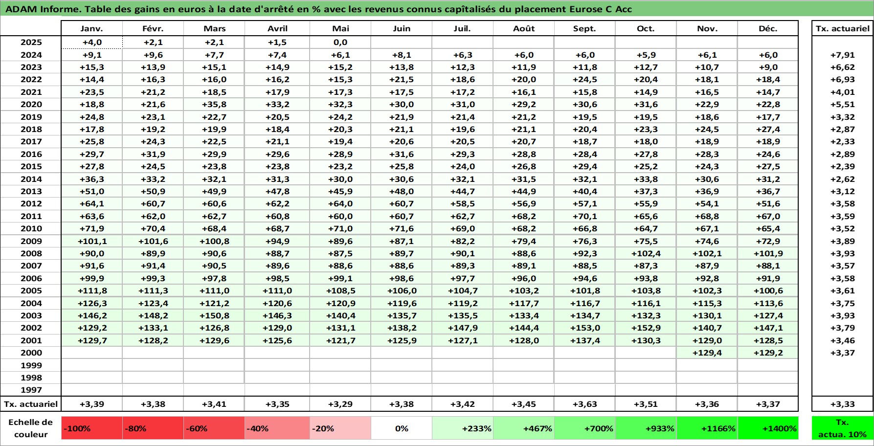Click the red -100% color scale cell

point(92,428)
